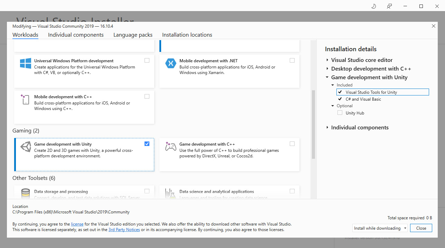
Task: Enable the Unity Hub optional component
Action: point(340,113)
